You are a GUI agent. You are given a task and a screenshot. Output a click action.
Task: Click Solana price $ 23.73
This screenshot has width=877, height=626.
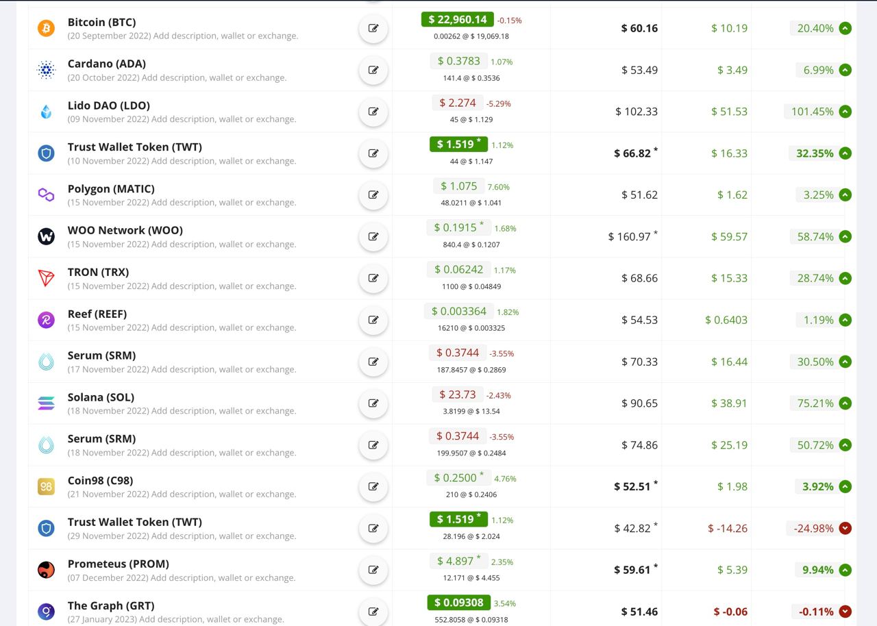(x=457, y=395)
